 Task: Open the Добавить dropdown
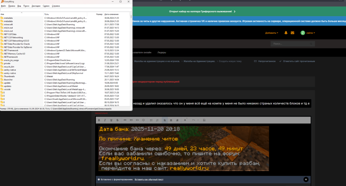pos(272,33)
